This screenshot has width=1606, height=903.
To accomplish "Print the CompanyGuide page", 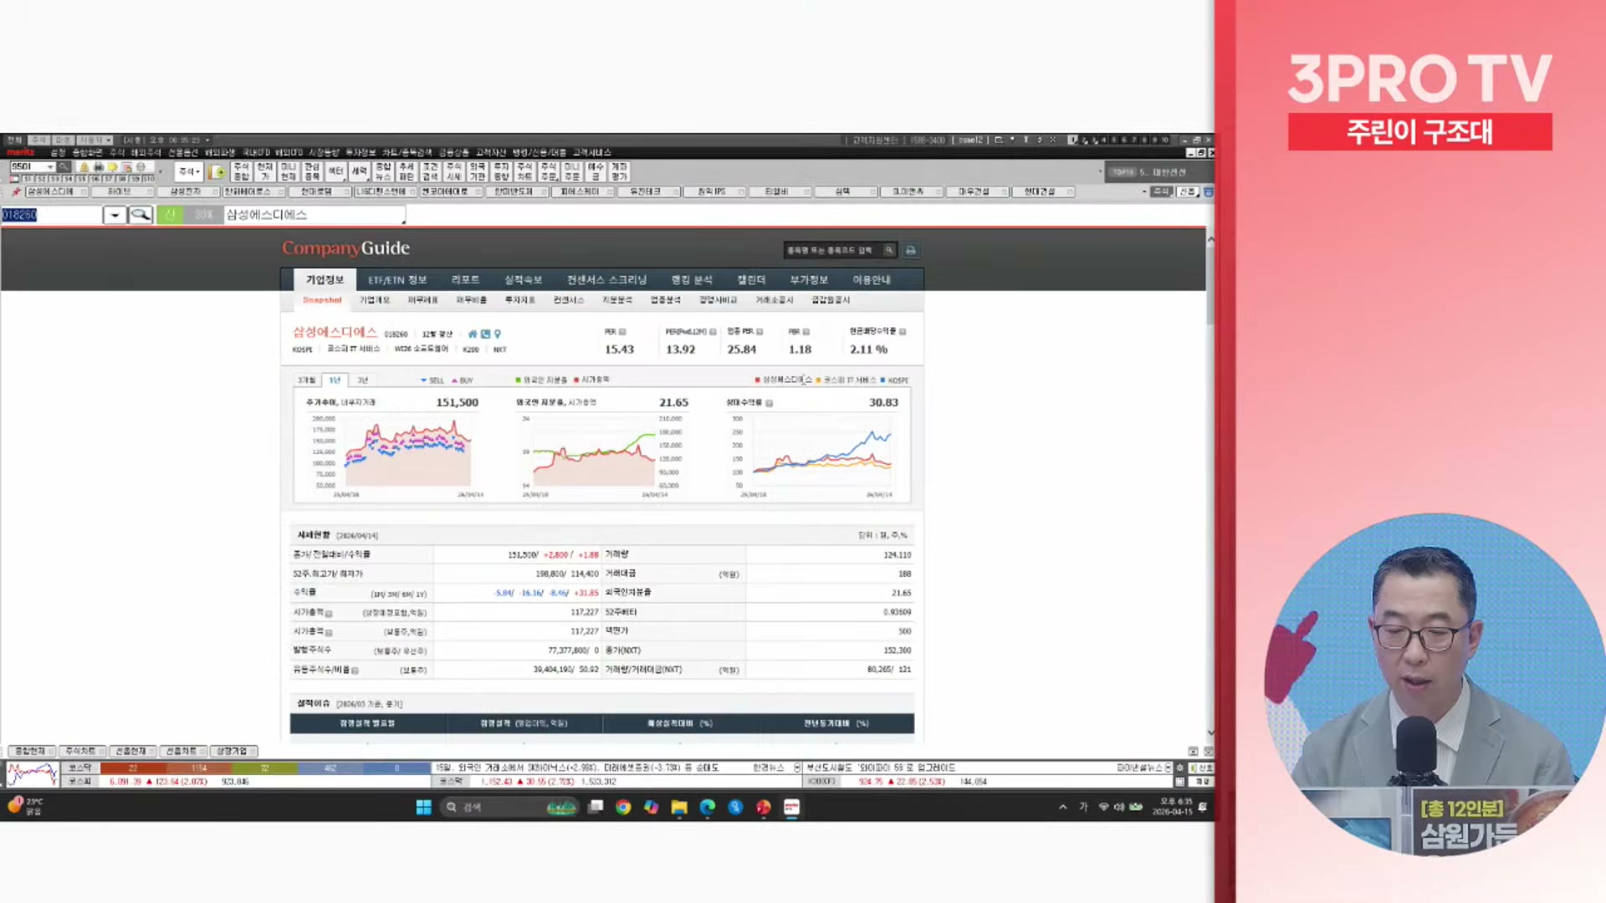I will pyautogui.click(x=911, y=250).
